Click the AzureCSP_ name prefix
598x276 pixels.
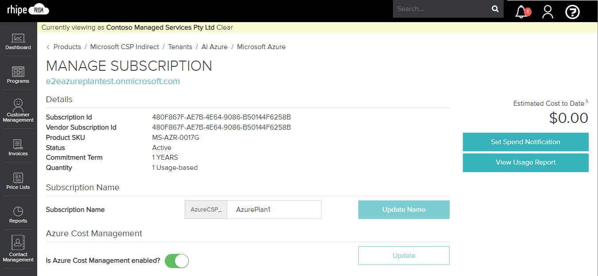(206, 210)
